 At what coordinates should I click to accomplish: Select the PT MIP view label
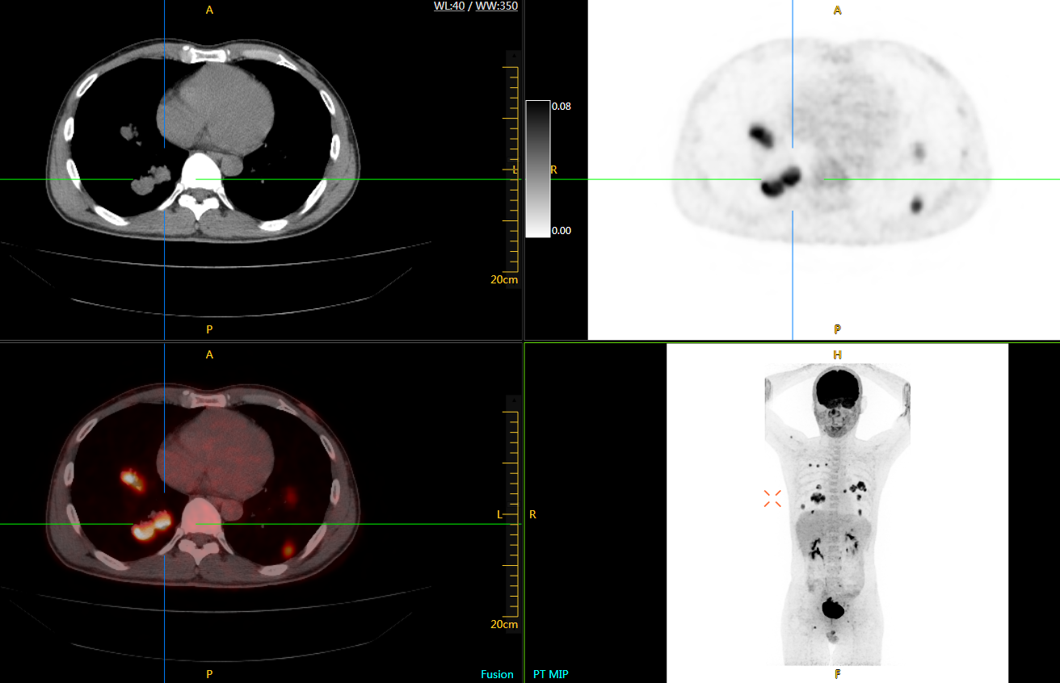(x=550, y=673)
